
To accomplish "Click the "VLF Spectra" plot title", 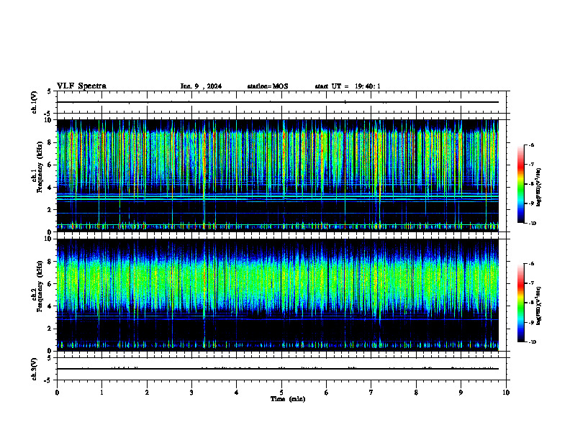I will (81, 86).
